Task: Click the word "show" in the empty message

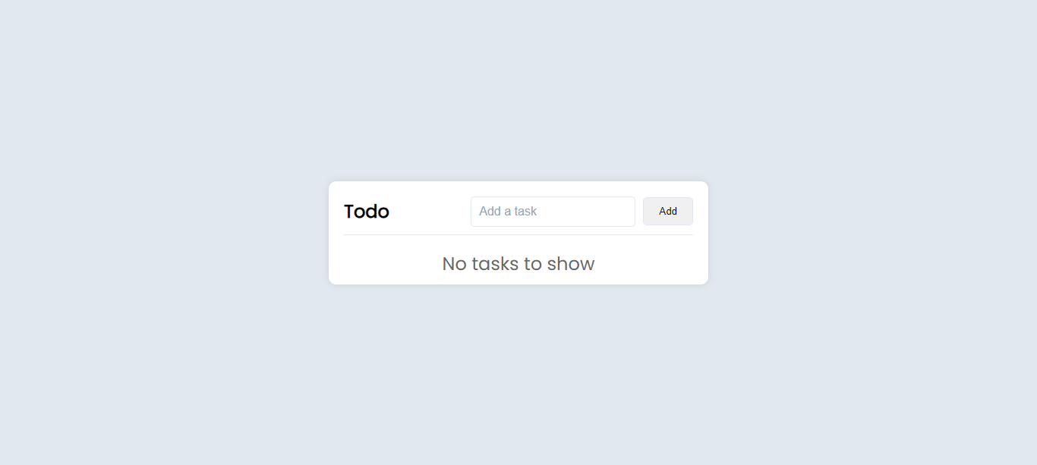Action: [571, 264]
